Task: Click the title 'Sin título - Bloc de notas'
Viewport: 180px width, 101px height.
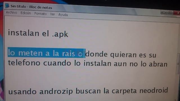Action: click(x=31, y=7)
